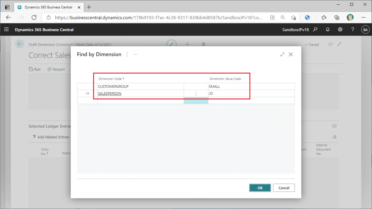Open the help question mark

(352, 29)
